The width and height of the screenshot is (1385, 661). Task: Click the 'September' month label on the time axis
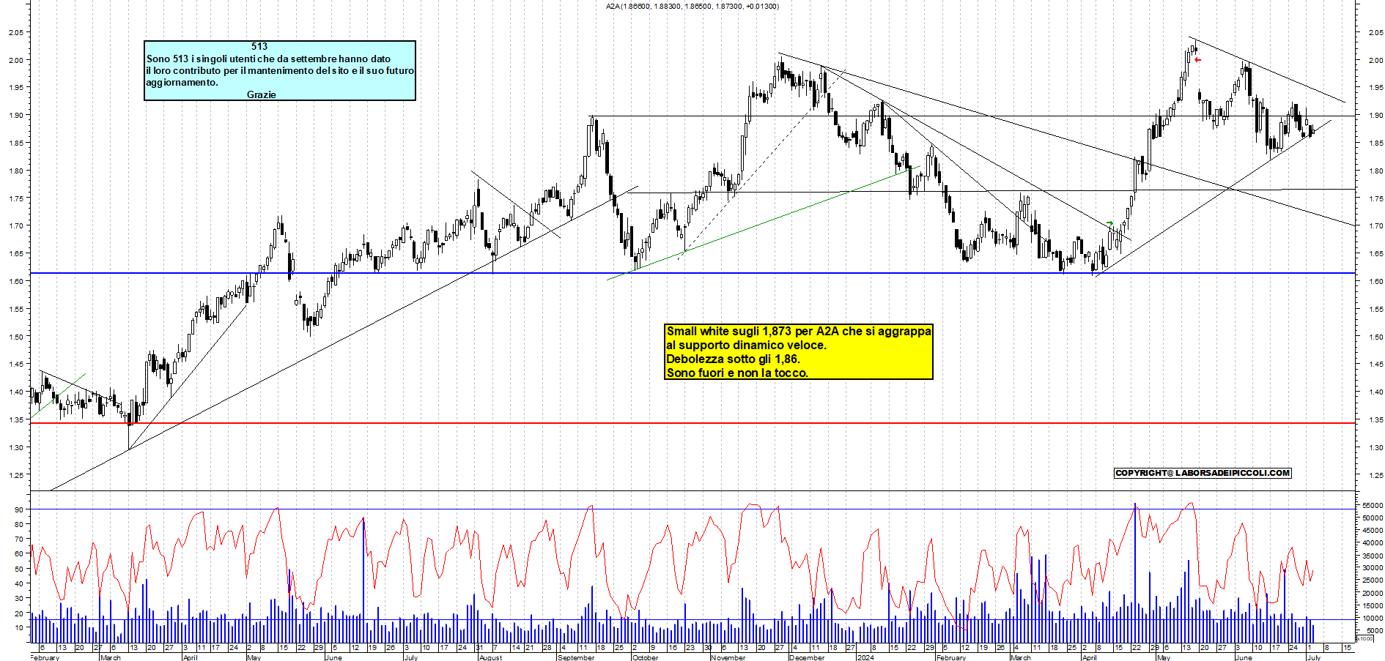pyautogui.click(x=576, y=657)
